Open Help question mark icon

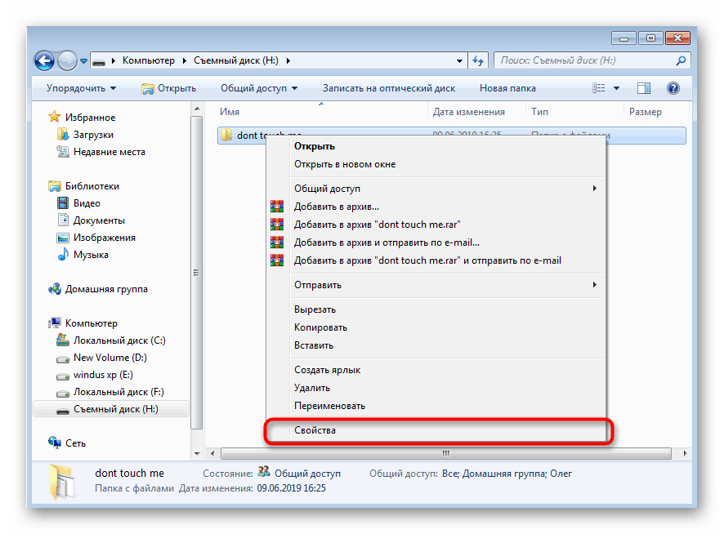point(673,88)
